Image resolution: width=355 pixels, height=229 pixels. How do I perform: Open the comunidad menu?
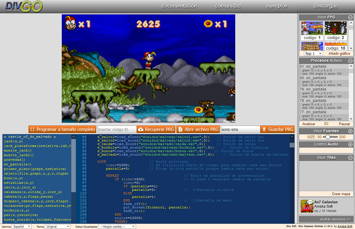228,6
